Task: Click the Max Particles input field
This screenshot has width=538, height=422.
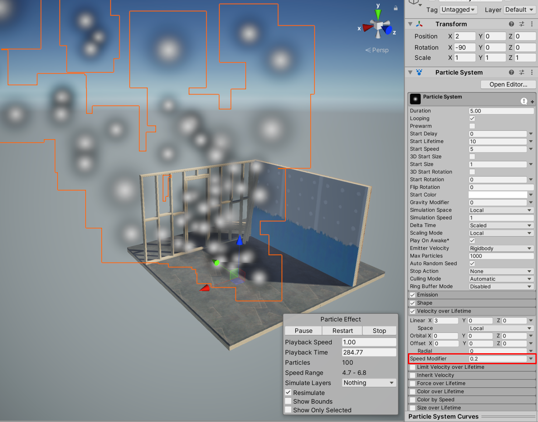Action: pyautogui.click(x=501, y=256)
